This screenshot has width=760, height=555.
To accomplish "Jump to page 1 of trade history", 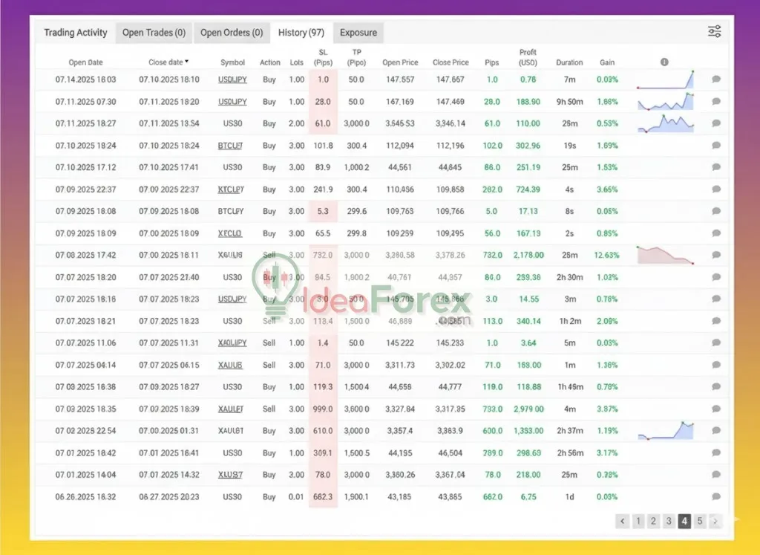I will 638,521.
